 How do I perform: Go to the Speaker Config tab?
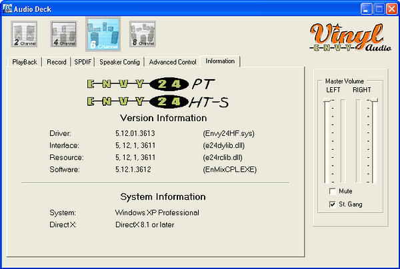pos(119,62)
